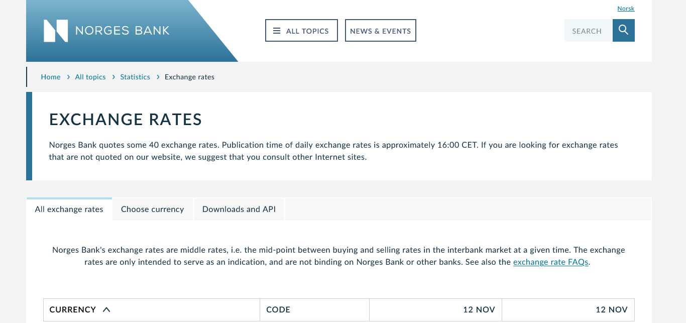Sort using the Currency column arrow
This screenshot has height=323, width=686.
[x=106, y=310]
